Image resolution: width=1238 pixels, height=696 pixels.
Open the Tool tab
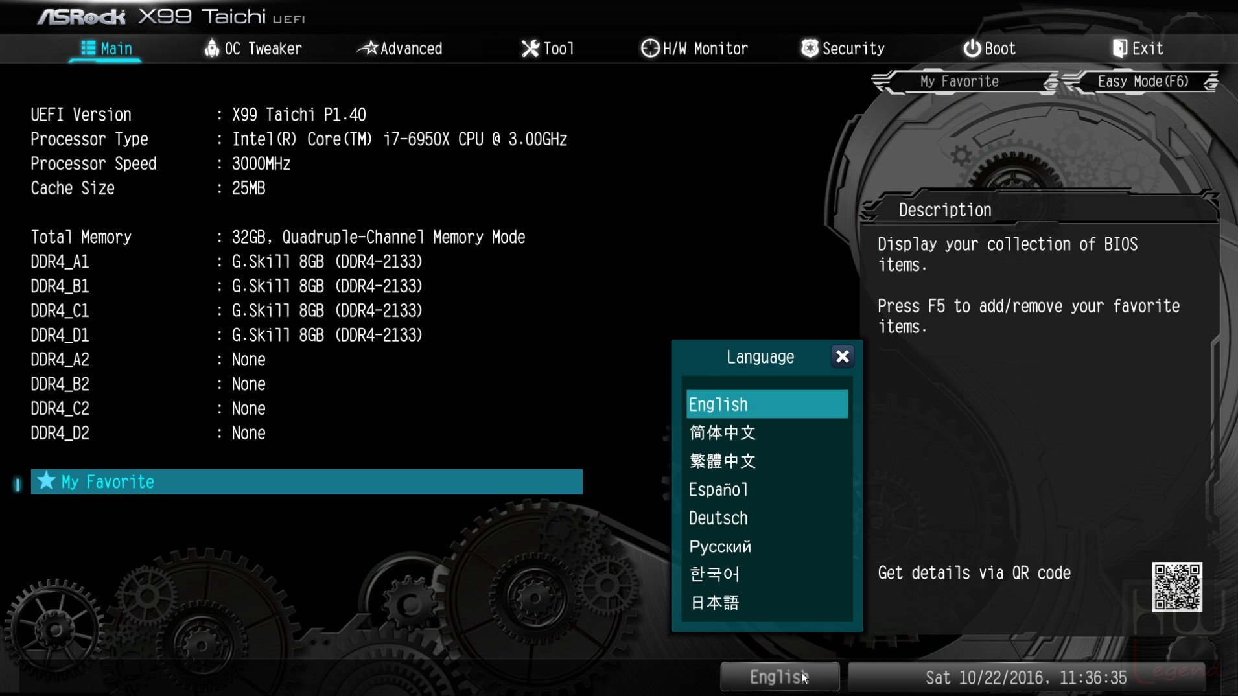point(548,49)
